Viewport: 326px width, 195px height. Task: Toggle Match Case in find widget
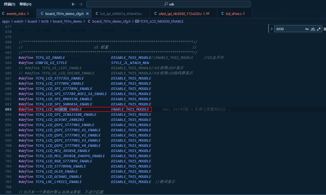(x=307, y=29)
